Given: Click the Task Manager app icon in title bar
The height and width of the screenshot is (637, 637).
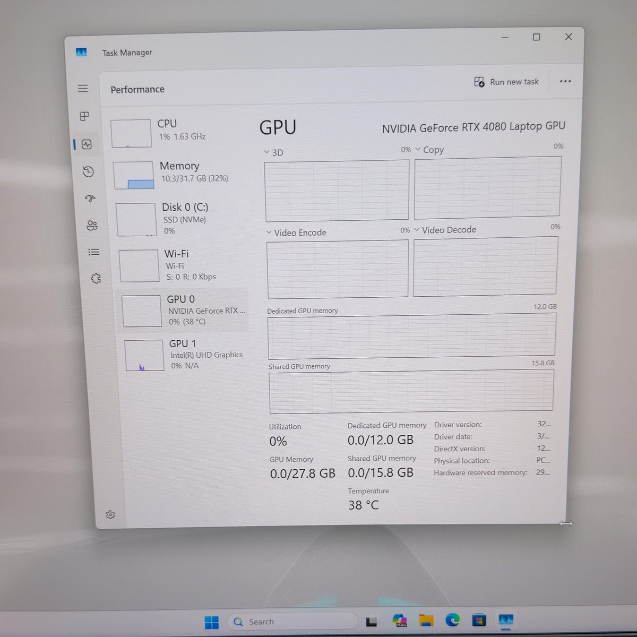Looking at the screenshot, I should (x=81, y=52).
